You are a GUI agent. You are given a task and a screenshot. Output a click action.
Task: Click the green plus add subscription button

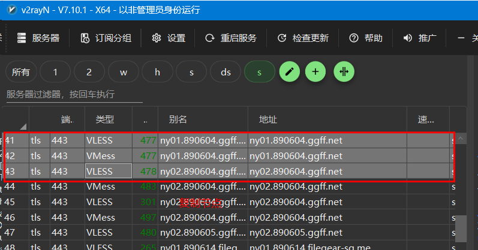[x=315, y=72]
